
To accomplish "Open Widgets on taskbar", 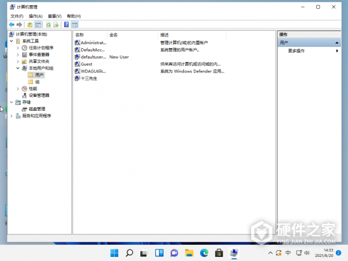I will tap(159, 253).
